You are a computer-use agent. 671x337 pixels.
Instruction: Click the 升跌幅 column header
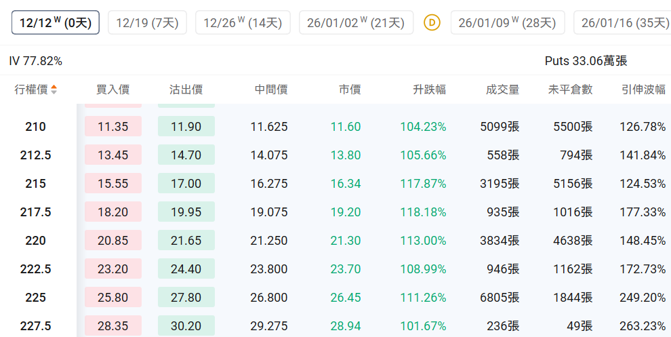(x=430, y=90)
